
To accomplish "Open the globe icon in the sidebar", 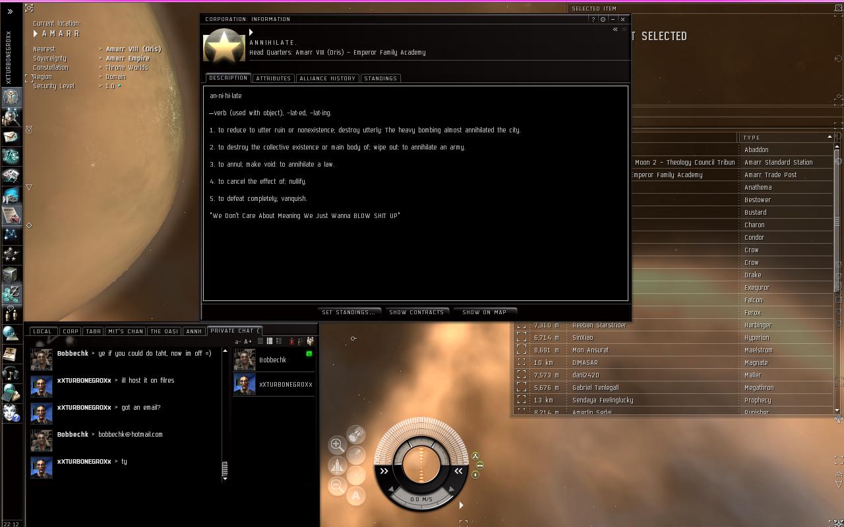I will point(11,334).
